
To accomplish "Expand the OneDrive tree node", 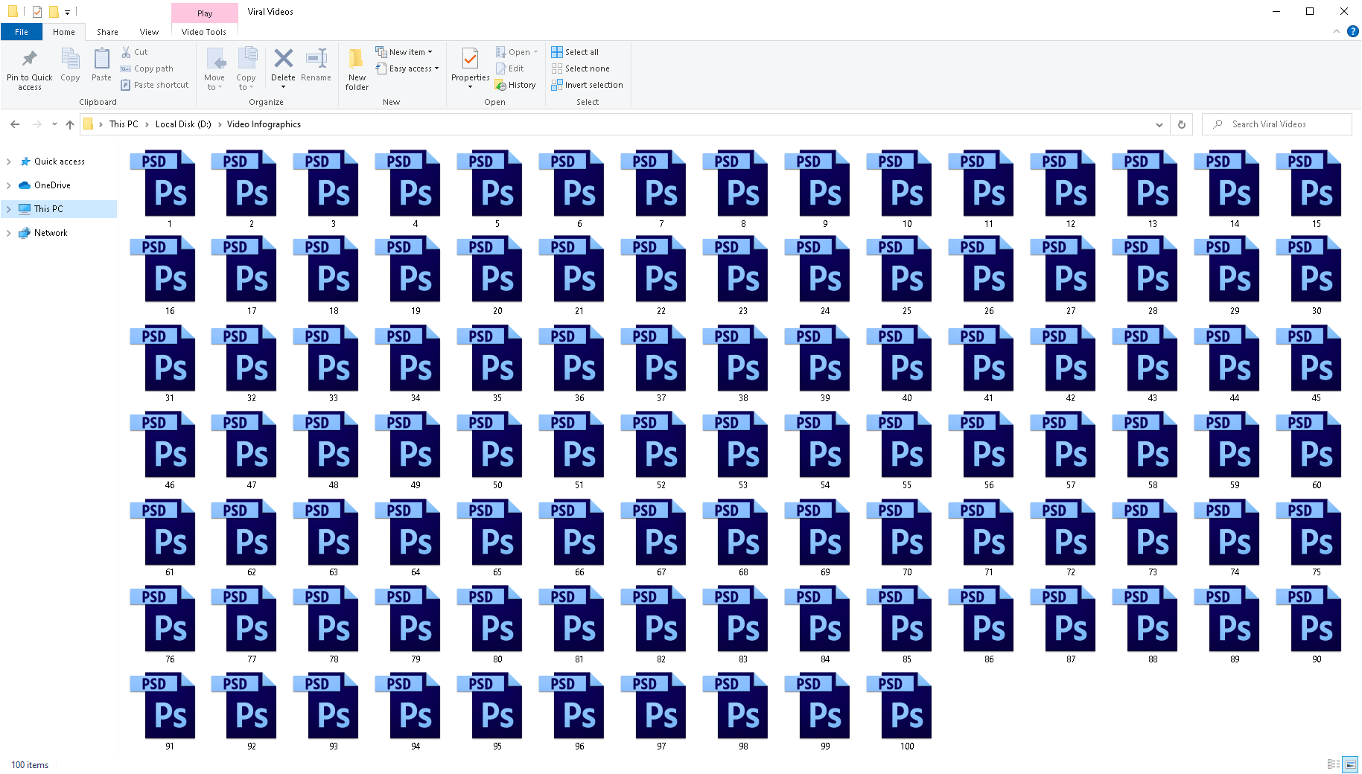I will tap(9, 185).
